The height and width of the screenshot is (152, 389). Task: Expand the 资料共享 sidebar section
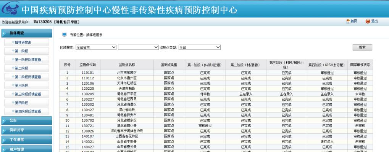(x=27, y=130)
